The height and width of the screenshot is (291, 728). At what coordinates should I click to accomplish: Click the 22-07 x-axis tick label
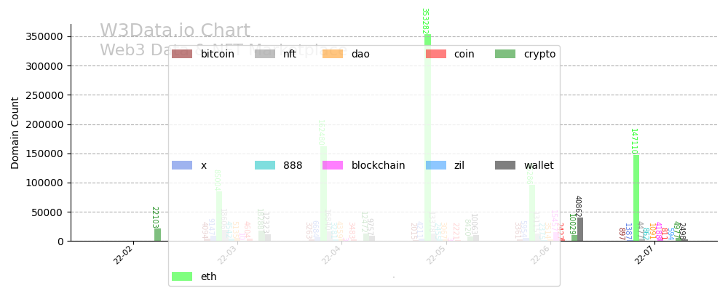tap(645, 255)
